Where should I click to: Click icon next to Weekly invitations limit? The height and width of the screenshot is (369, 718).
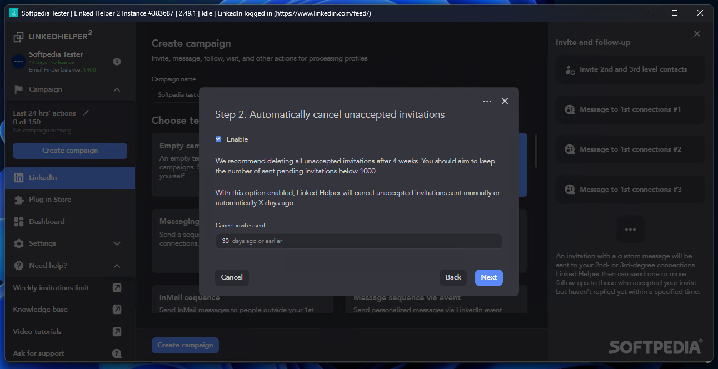117,287
